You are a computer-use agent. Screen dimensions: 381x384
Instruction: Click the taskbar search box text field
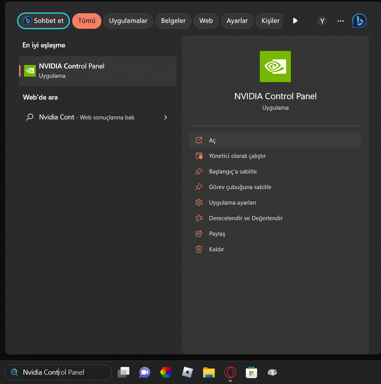pyautogui.click(x=58, y=372)
